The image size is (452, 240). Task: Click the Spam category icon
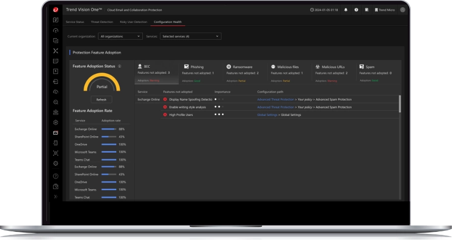click(x=362, y=67)
